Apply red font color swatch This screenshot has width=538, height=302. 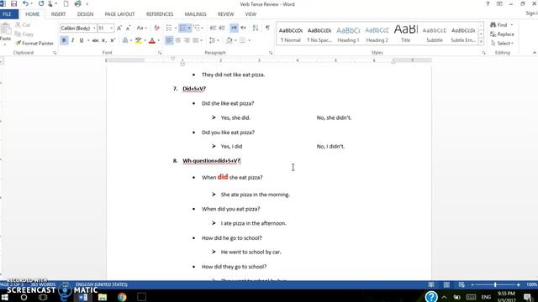coord(152,40)
